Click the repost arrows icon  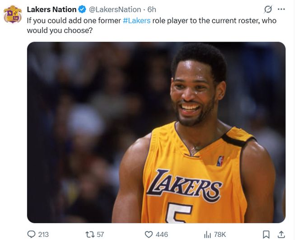[x=89, y=234]
